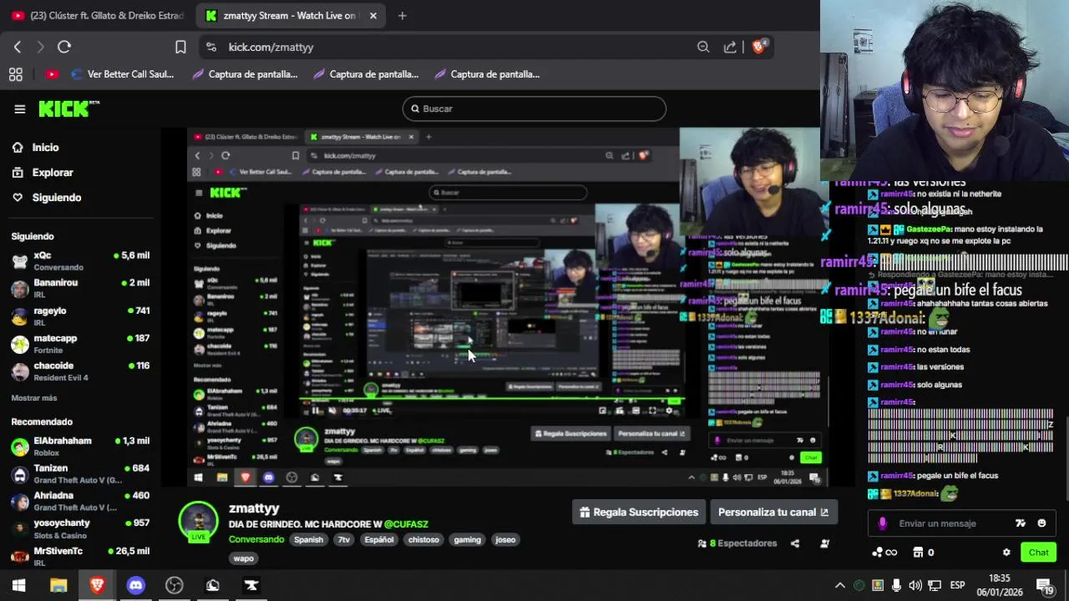The width and height of the screenshot is (1069, 601).
Task: Open matecapp channel in the sidebar
Action: tap(80, 343)
